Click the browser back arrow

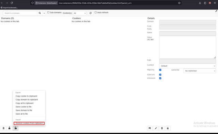[x=2, y=3]
